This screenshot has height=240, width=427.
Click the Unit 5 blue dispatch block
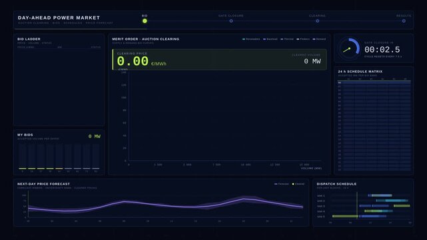click(372, 216)
